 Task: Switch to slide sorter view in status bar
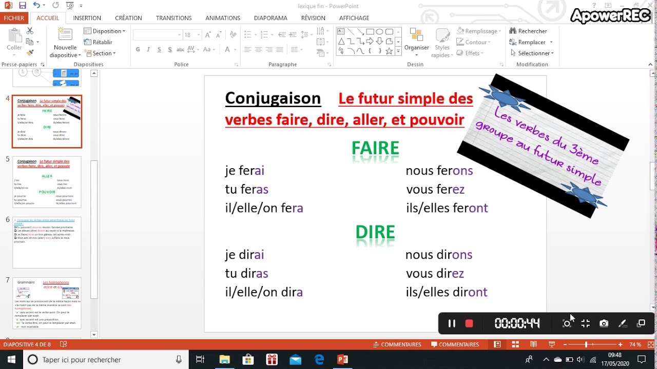coord(515,344)
